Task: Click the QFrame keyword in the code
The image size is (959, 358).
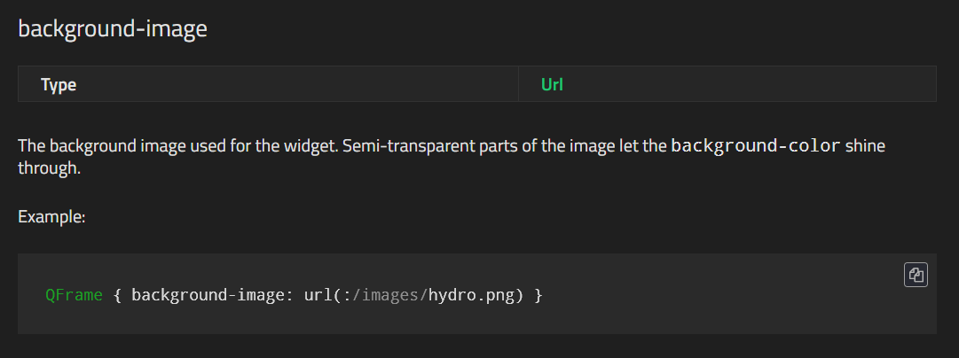Action: pyautogui.click(x=74, y=295)
